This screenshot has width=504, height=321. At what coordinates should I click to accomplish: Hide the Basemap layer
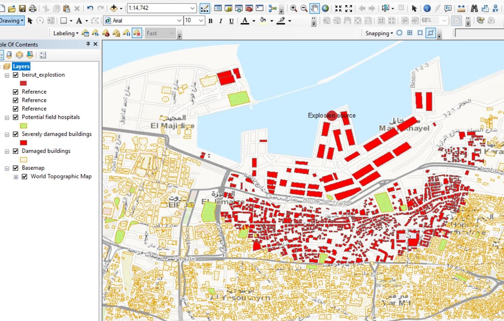coord(15,168)
